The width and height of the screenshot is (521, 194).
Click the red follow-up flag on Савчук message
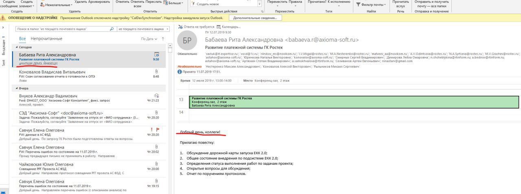click(x=158, y=129)
